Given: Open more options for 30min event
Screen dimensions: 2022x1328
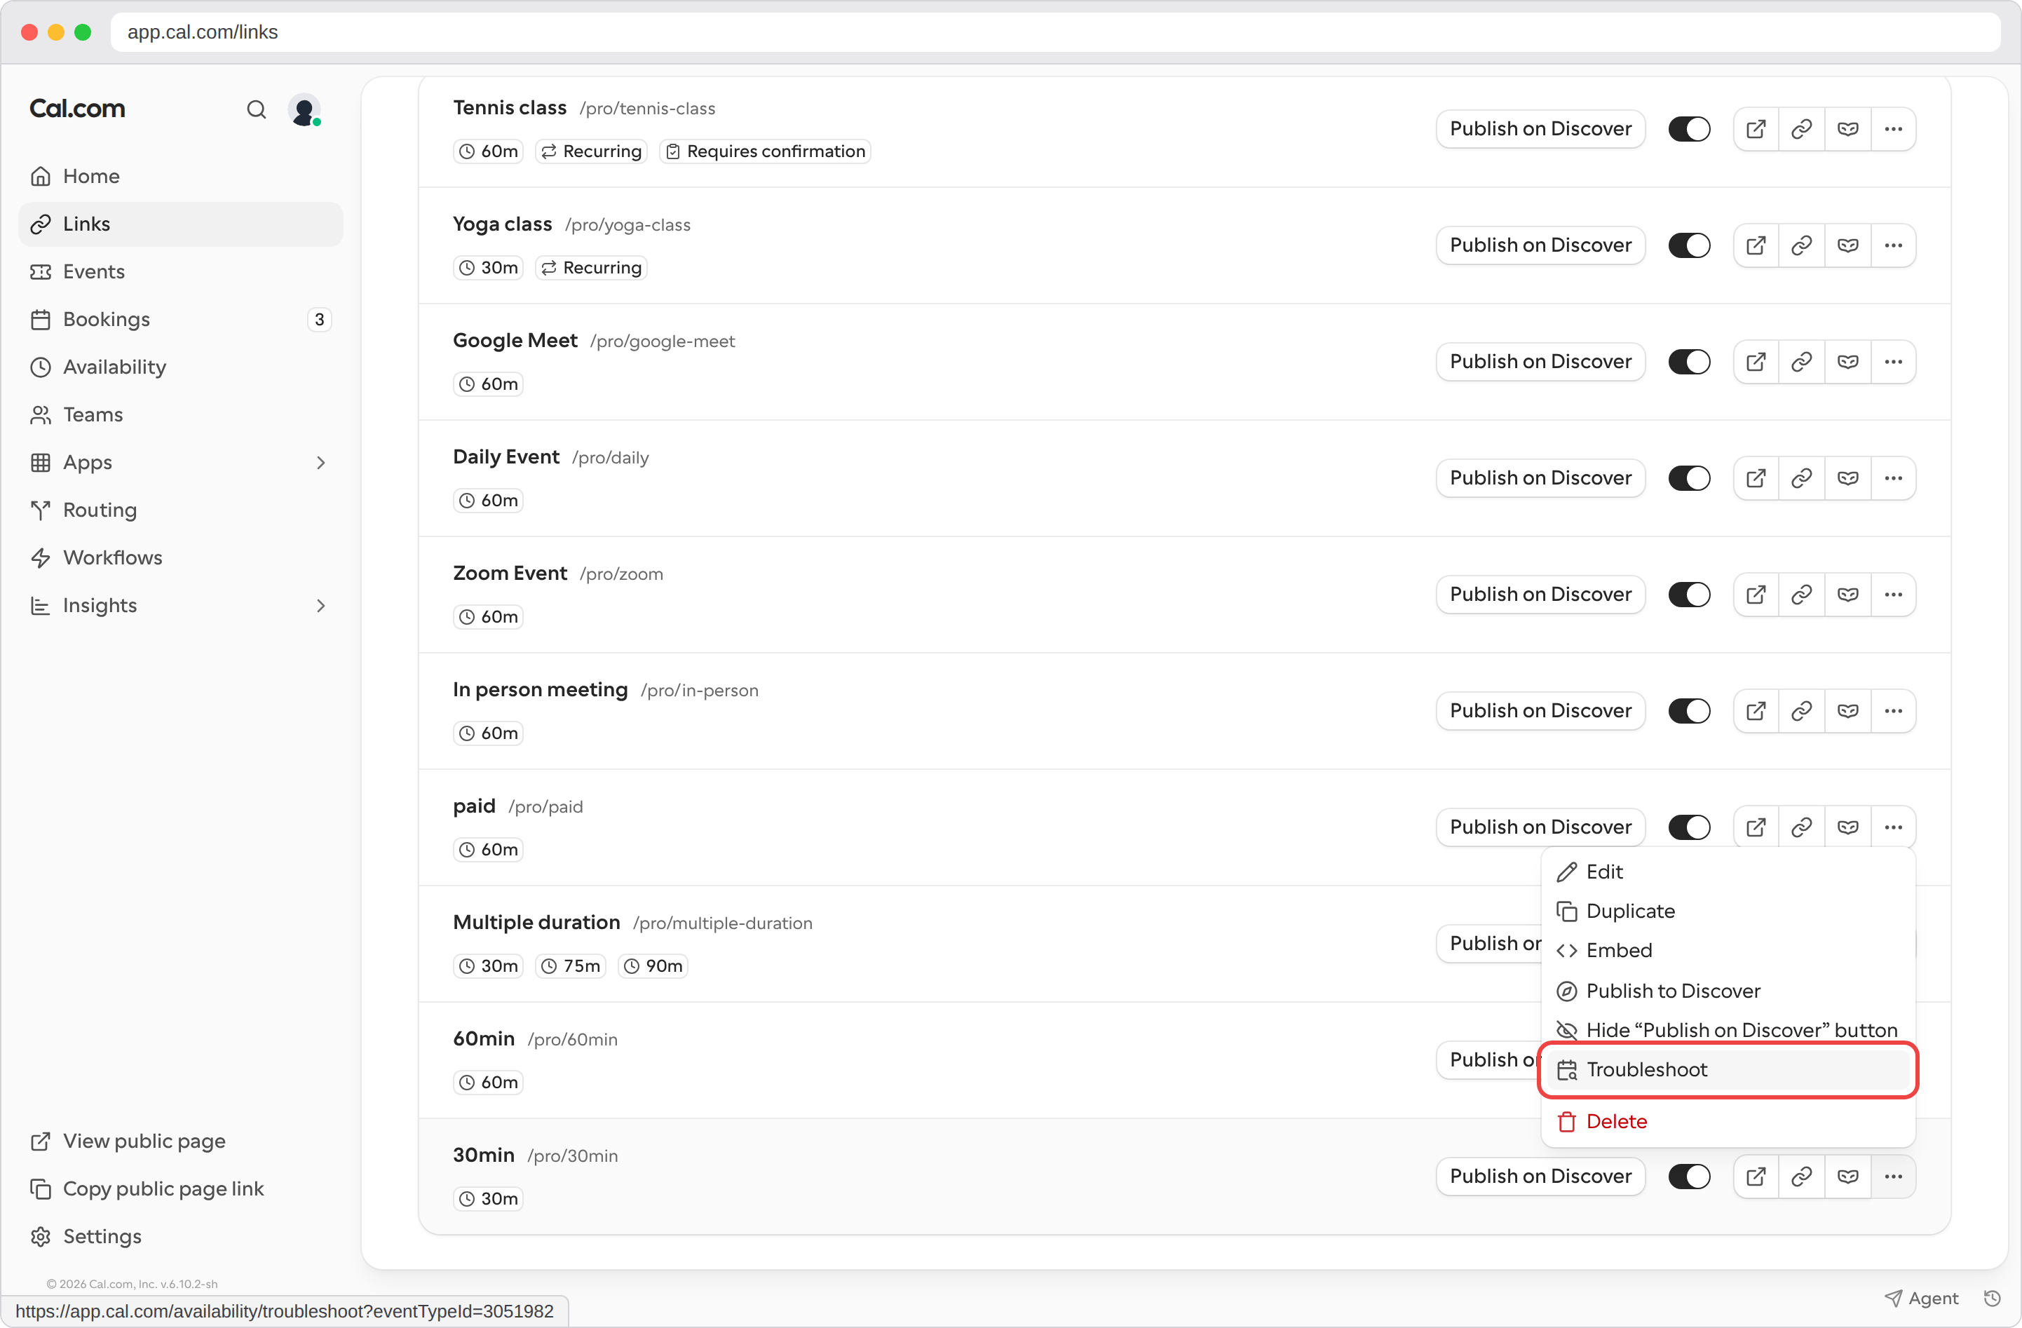Looking at the screenshot, I should click(x=1894, y=1177).
